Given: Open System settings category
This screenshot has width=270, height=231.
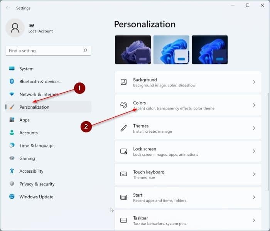Looking at the screenshot, I should 48,69.
